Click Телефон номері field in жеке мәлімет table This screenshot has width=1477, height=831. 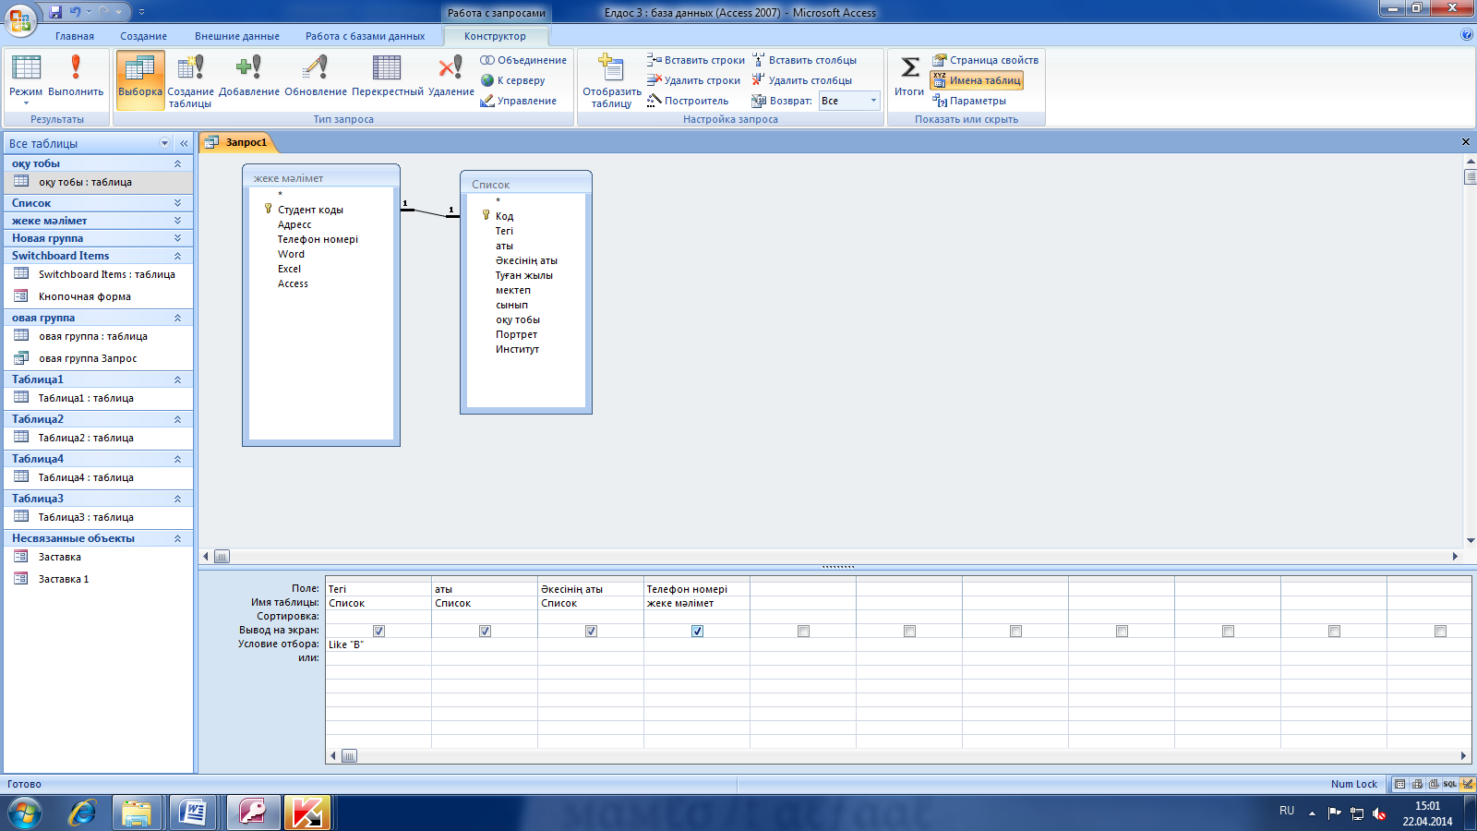click(318, 239)
